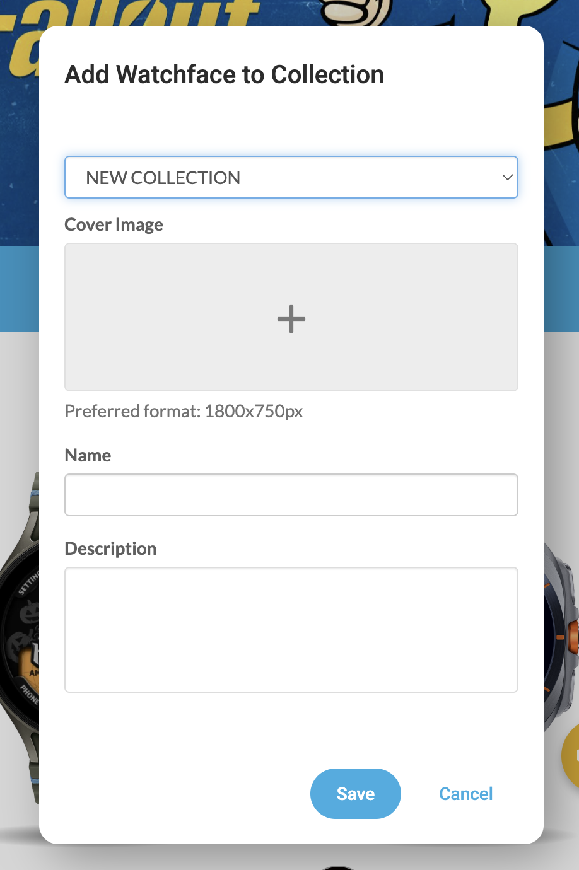Open the NEW COLLECTION dropdown
The image size is (579, 870).
[290, 178]
